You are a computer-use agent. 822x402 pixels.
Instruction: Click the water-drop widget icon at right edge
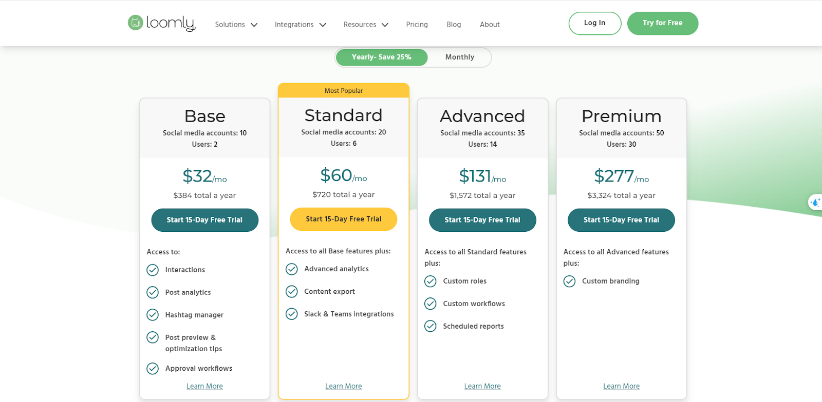[815, 202]
